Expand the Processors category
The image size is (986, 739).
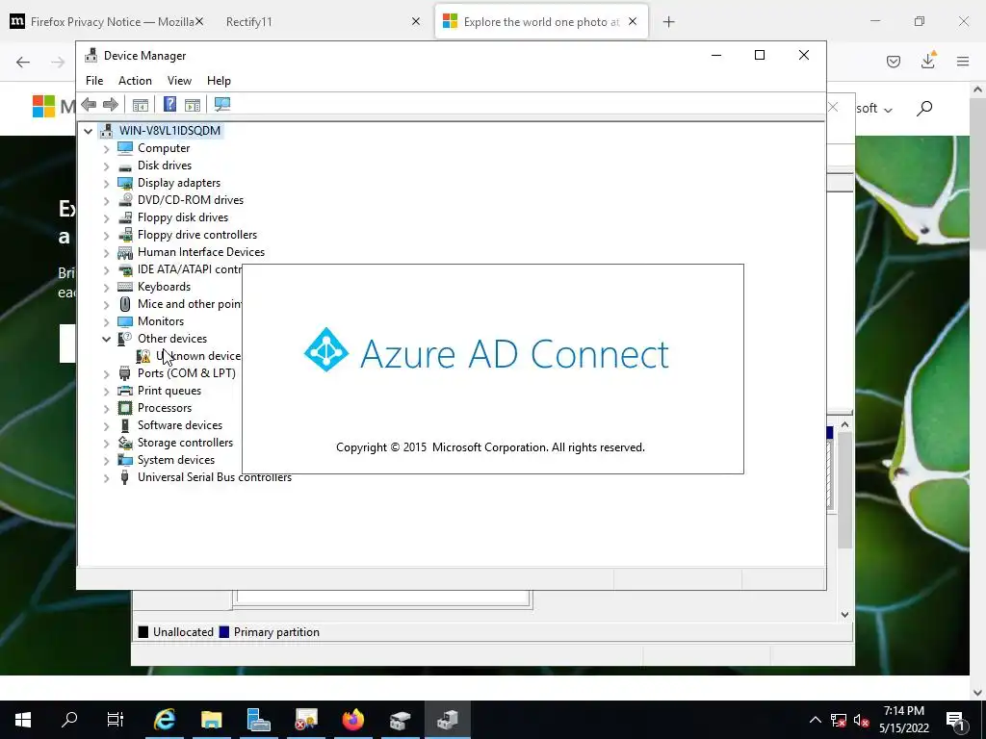(x=106, y=408)
